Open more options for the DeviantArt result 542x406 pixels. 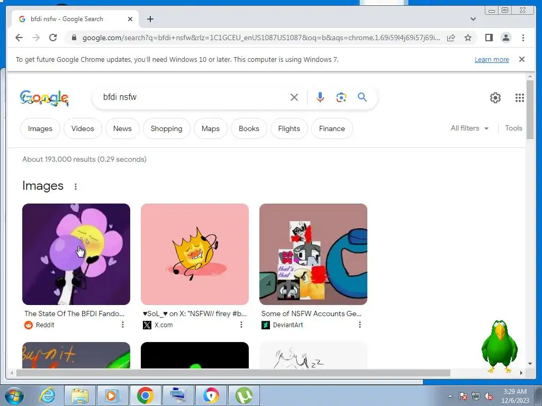pos(360,325)
